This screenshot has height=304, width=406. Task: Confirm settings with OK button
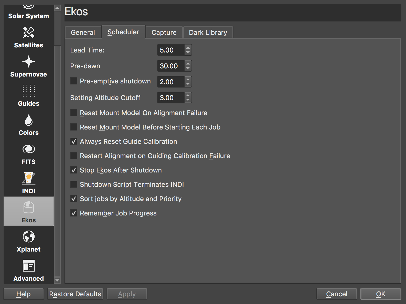pyautogui.click(x=381, y=294)
